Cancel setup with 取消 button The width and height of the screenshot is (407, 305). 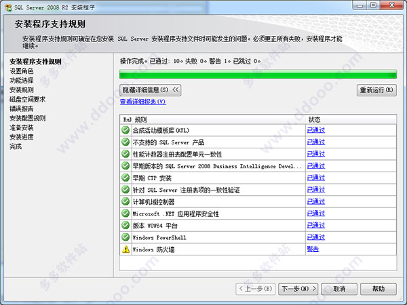pyautogui.click(x=339, y=289)
